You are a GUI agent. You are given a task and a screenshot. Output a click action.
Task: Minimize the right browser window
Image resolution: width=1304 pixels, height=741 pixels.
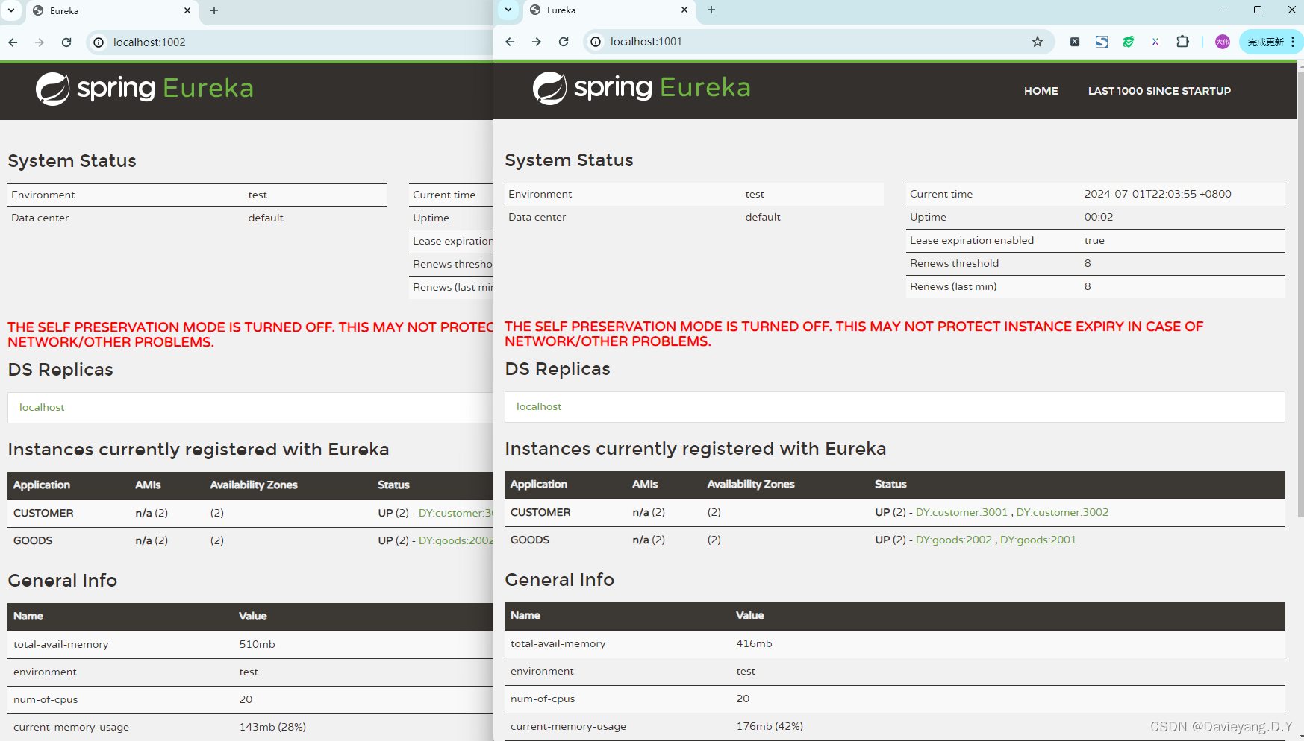(x=1223, y=10)
